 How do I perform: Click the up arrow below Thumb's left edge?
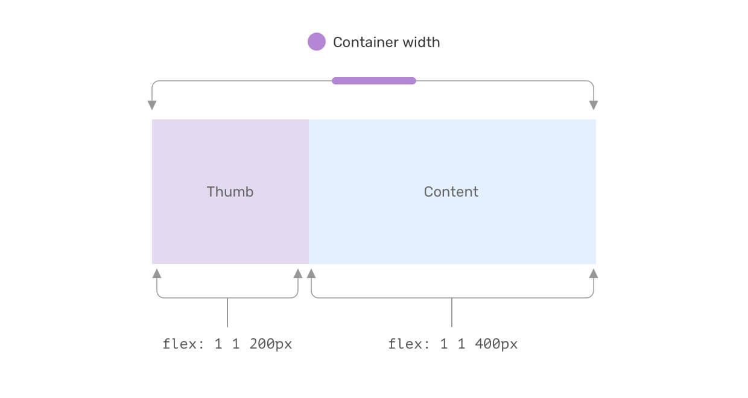click(157, 274)
